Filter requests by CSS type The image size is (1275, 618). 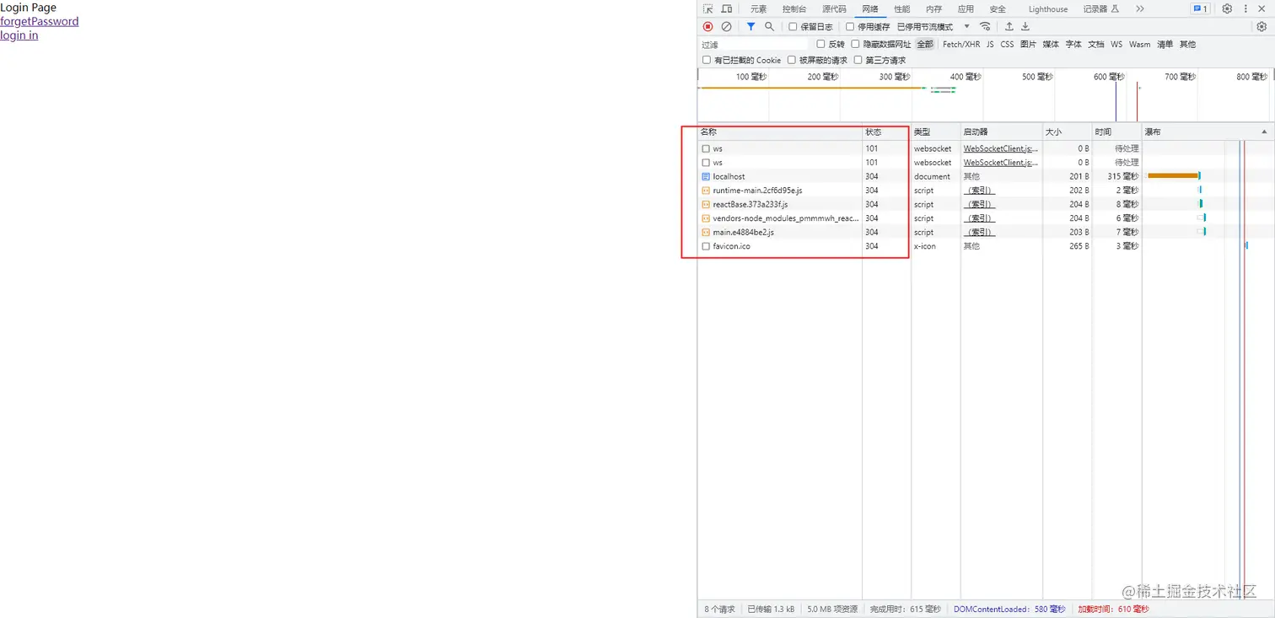(1007, 44)
